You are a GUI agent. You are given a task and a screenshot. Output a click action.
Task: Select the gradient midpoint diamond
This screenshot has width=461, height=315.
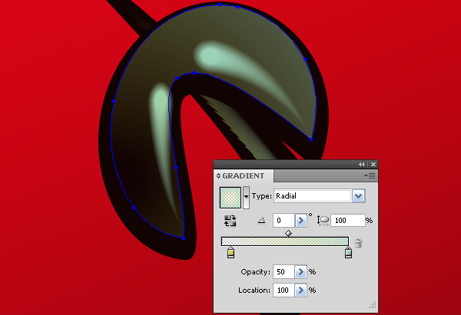(288, 234)
